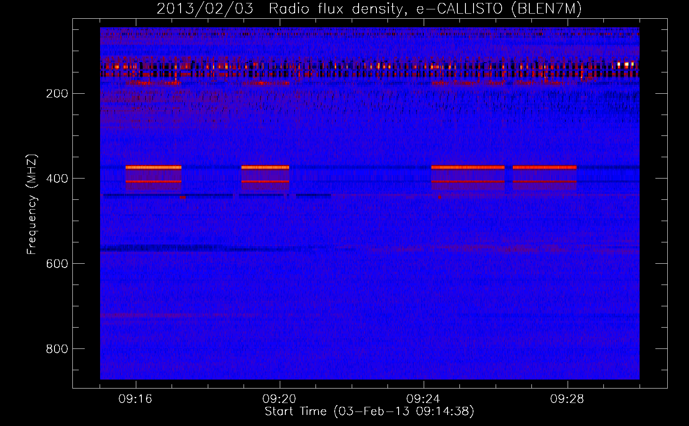Click the 600 frequency tick label

coord(57,264)
